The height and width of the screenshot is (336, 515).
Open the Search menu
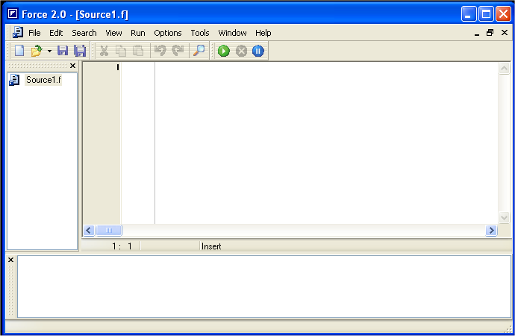tap(84, 33)
